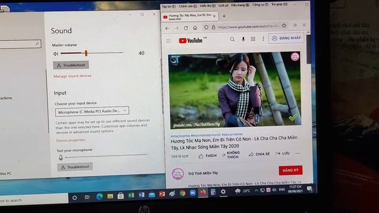379x213 pixels.
Task: Go to YouTube home via logo
Action: click(191, 41)
